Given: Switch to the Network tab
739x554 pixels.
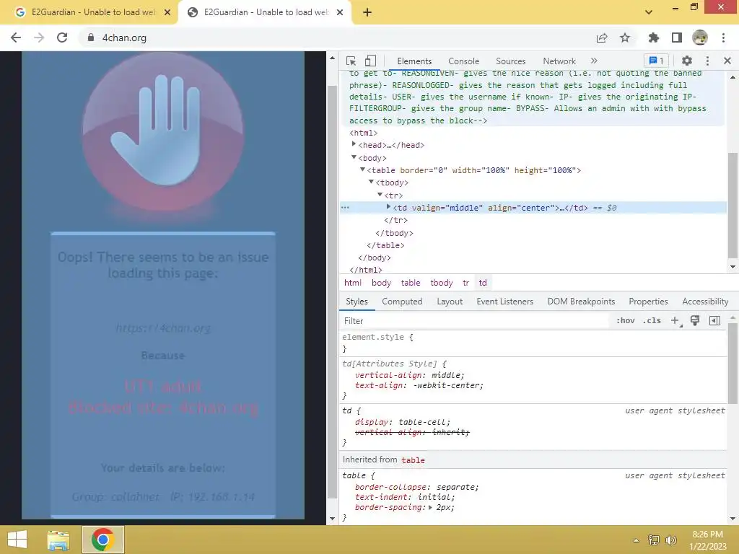Looking at the screenshot, I should 559,61.
